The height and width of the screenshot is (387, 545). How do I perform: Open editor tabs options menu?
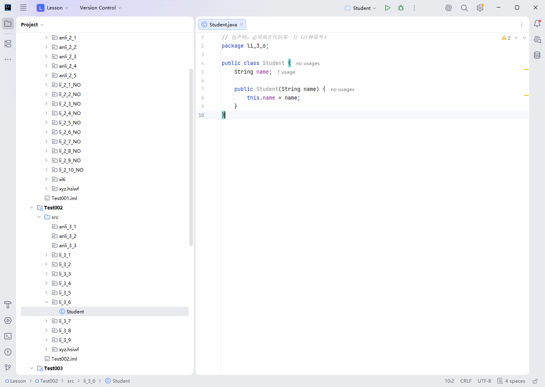522,24
